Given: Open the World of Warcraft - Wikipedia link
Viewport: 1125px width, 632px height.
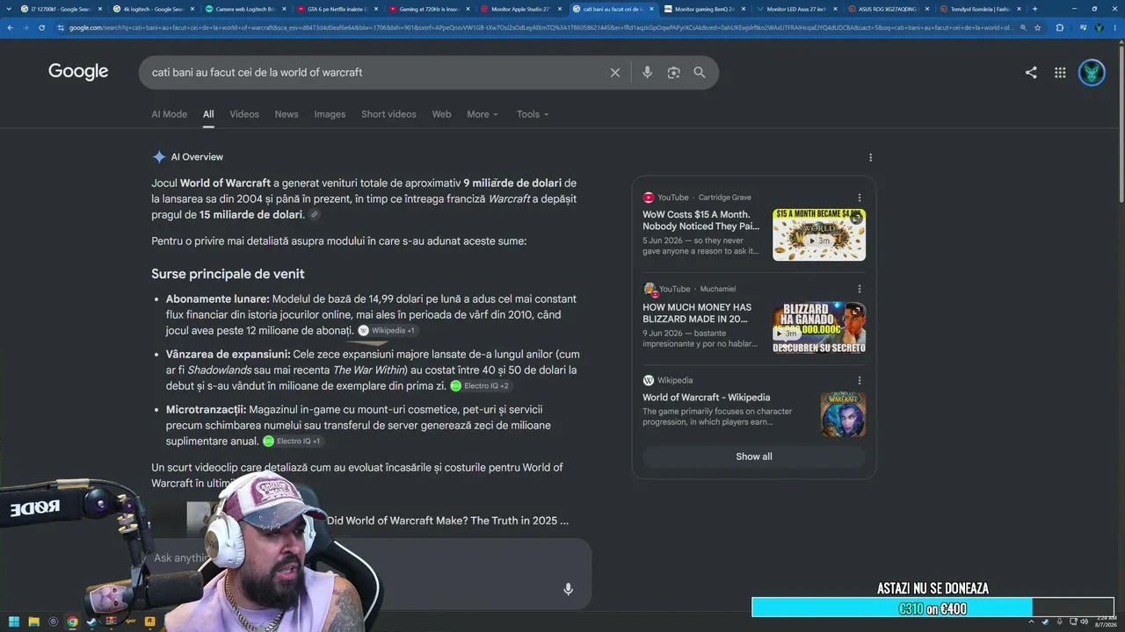Looking at the screenshot, I should click(706, 398).
